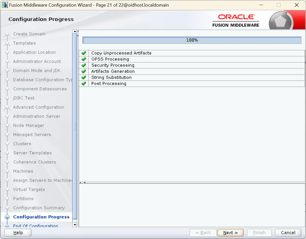Screen dimensions: 306x239
Task: Click the green checkmark beside OPSS Processing
Action: 83,59
